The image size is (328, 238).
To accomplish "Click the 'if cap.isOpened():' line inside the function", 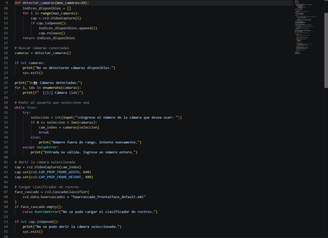I will click(x=49, y=23).
